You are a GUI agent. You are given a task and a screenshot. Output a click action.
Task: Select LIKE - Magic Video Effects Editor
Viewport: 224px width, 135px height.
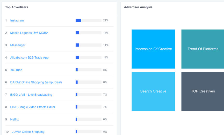(33, 107)
